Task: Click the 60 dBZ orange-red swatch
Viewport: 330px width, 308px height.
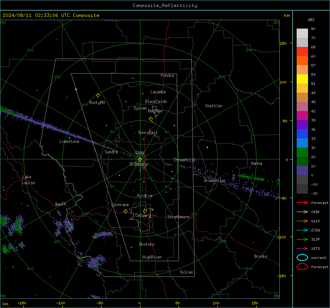Action: [x=302, y=60]
